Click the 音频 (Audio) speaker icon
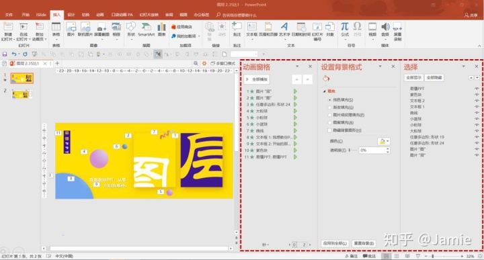 [x=385, y=27]
